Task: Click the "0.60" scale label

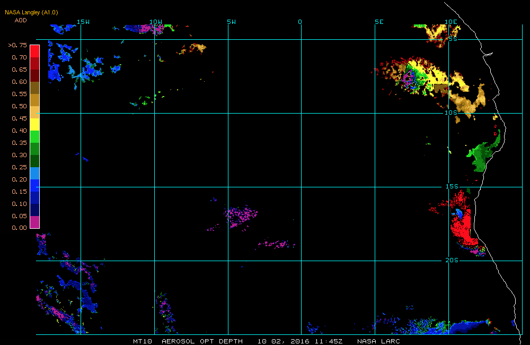Action: [x=19, y=82]
